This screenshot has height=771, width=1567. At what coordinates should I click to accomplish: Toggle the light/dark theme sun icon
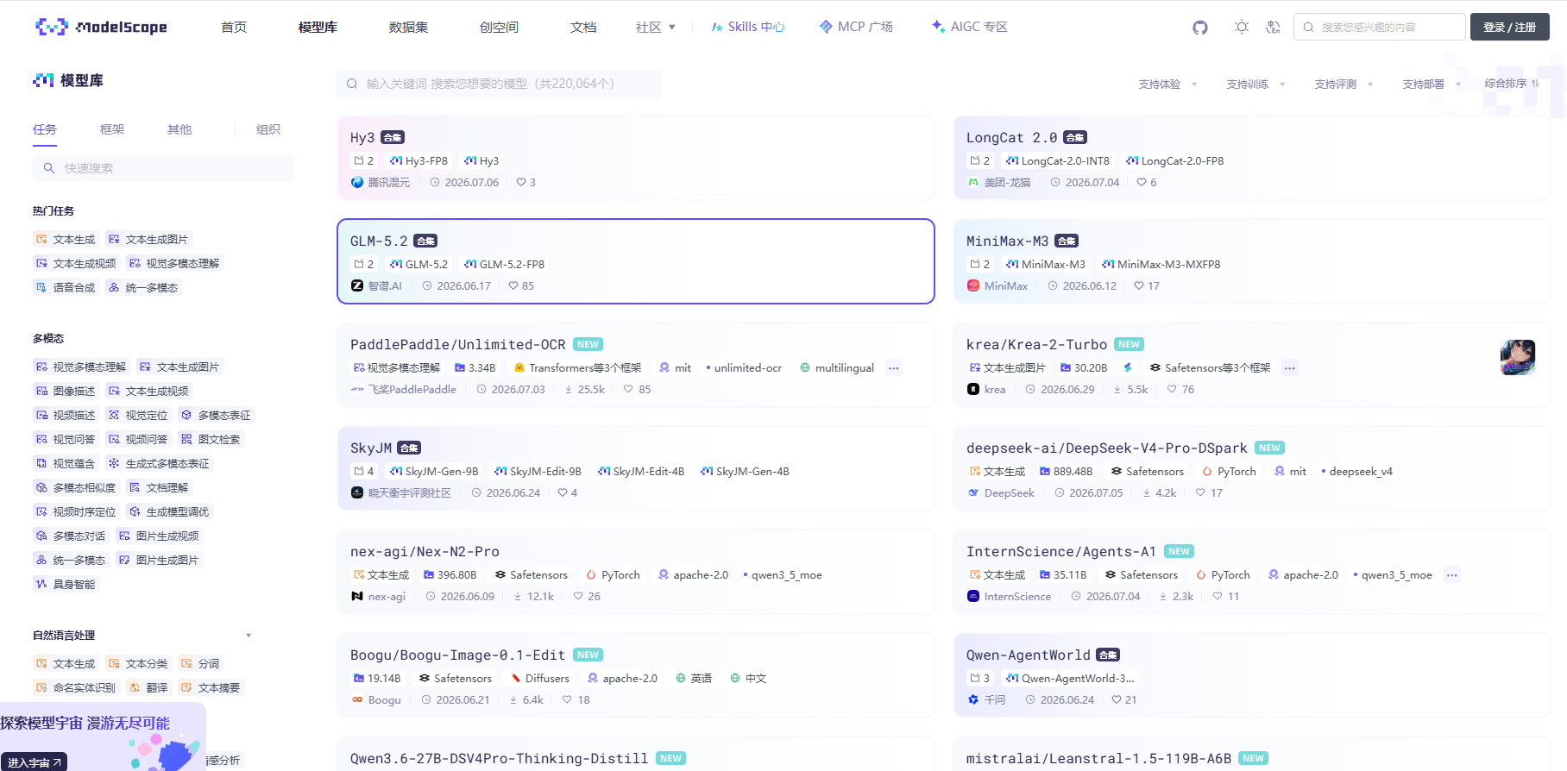click(x=1242, y=27)
